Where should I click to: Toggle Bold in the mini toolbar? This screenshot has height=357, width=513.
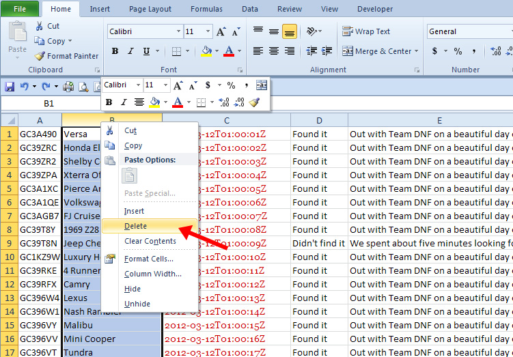109,102
